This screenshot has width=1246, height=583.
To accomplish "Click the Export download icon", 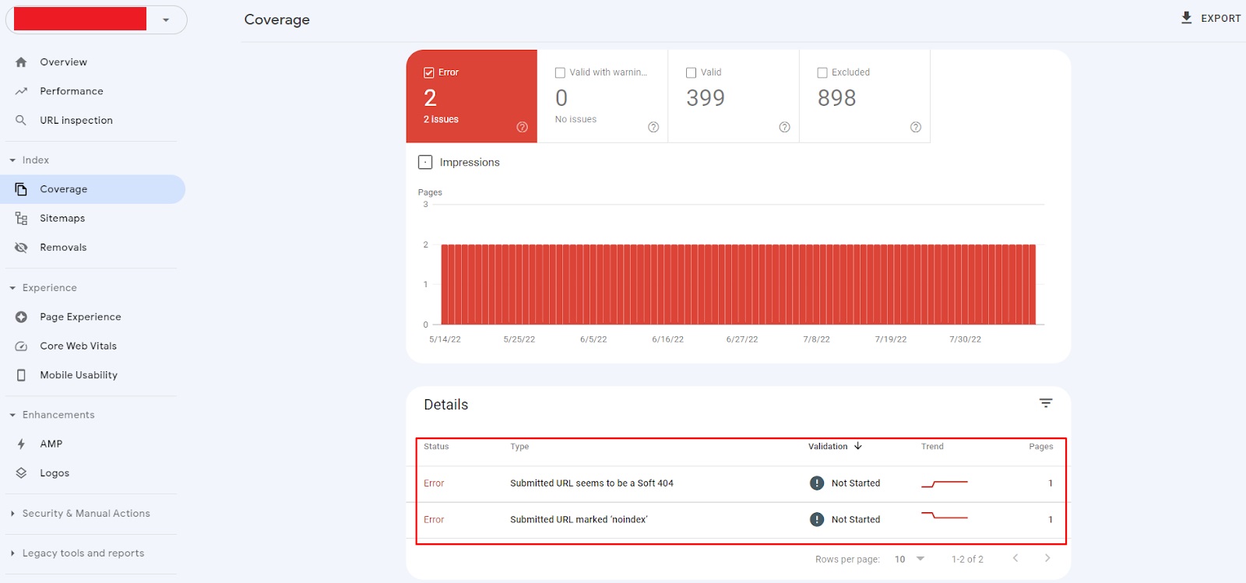I will tap(1186, 18).
